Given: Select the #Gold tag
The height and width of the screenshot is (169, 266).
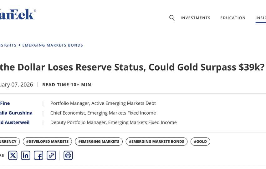Looking at the screenshot, I should click(x=200, y=142).
